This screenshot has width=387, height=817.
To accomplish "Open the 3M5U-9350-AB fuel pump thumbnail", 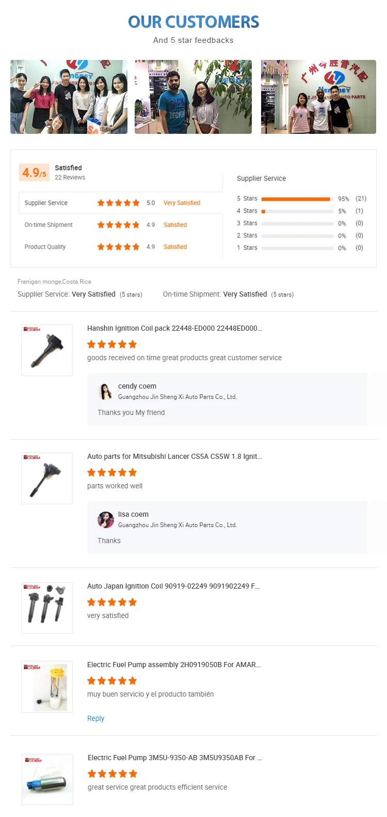I will (47, 779).
